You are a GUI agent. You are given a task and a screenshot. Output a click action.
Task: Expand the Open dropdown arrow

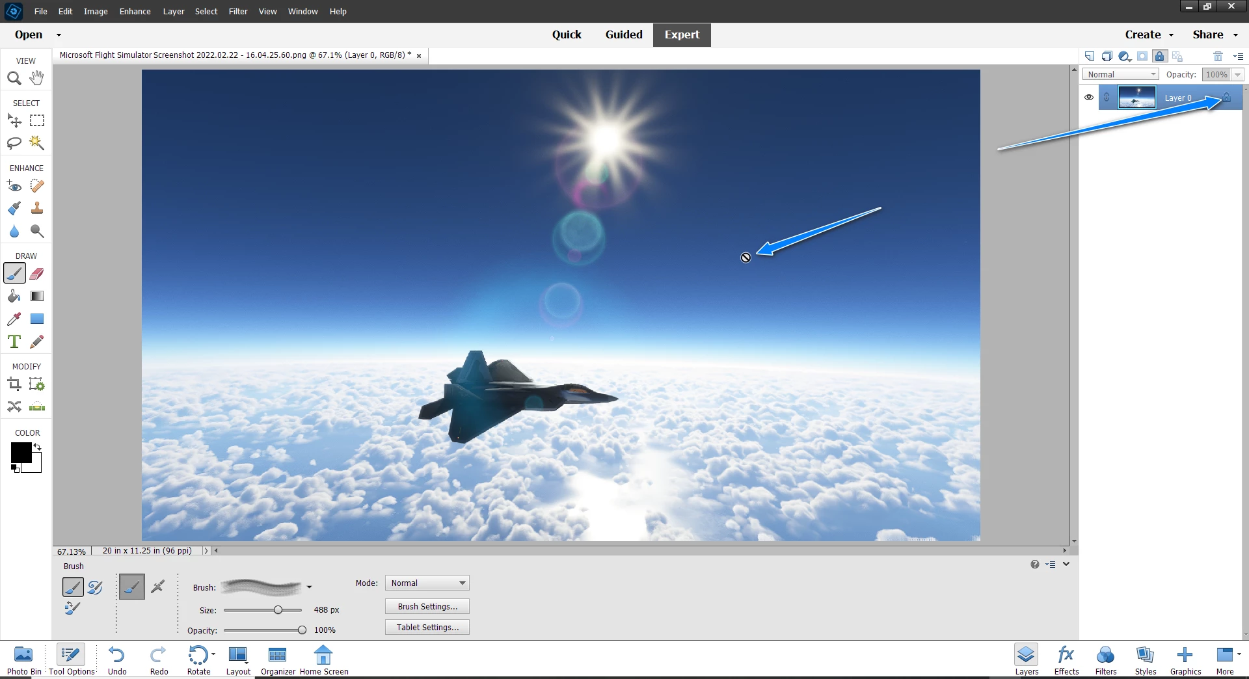[x=59, y=35]
